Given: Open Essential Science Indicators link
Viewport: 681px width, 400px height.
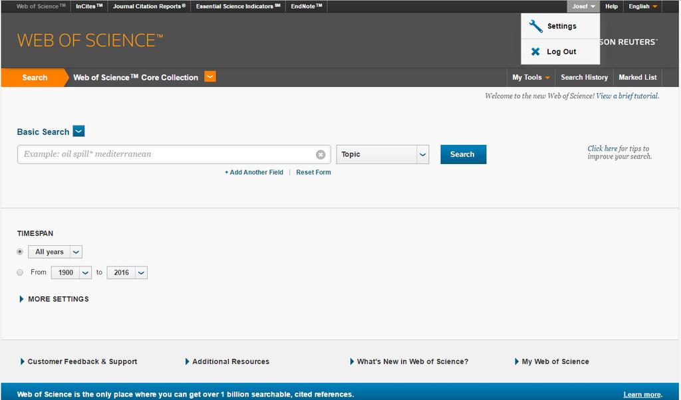Looking at the screenshot, I should pyautogui.click(x=238, y=7).
